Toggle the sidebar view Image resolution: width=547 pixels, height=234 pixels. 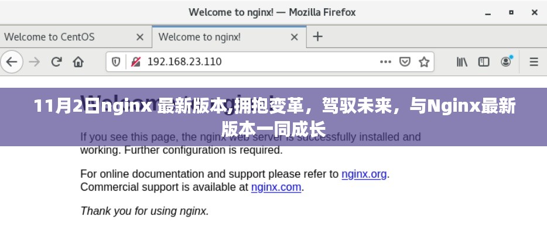click(484, 62)
